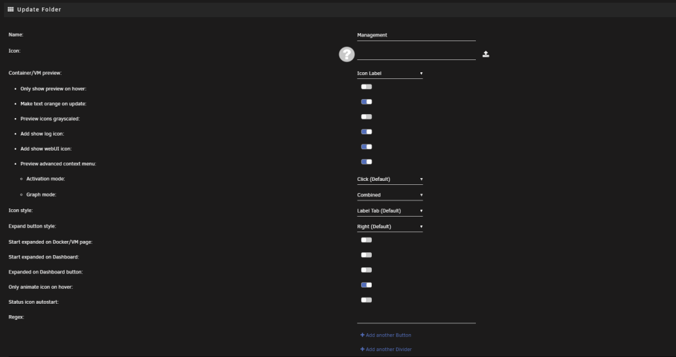Enable Status icon autostart switch

(366, 300)
